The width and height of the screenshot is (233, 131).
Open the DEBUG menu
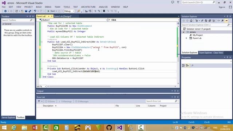pyautogui.click(x=48, y=7)
